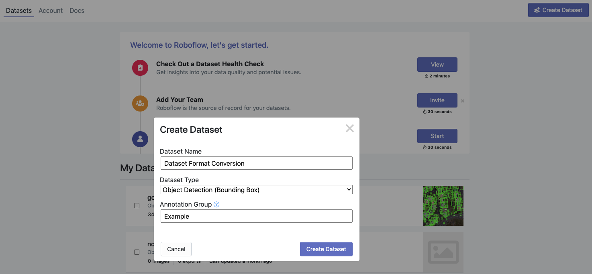Close the Create Dataset dialog
The height and width of the screenshot is (274, 592).
pyautogui.click(x=349, y=128)
